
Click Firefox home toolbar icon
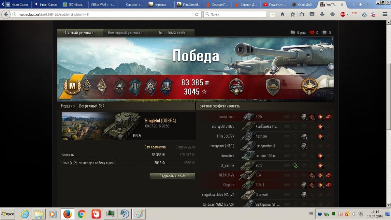coord(282,14)
